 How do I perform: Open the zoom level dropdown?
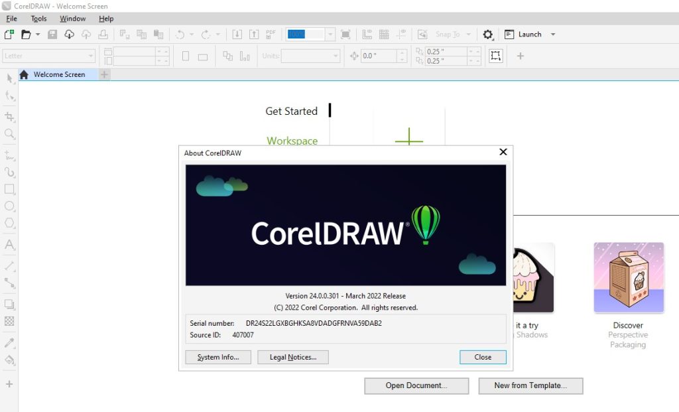pyautogui.click(x=330, y=34)
